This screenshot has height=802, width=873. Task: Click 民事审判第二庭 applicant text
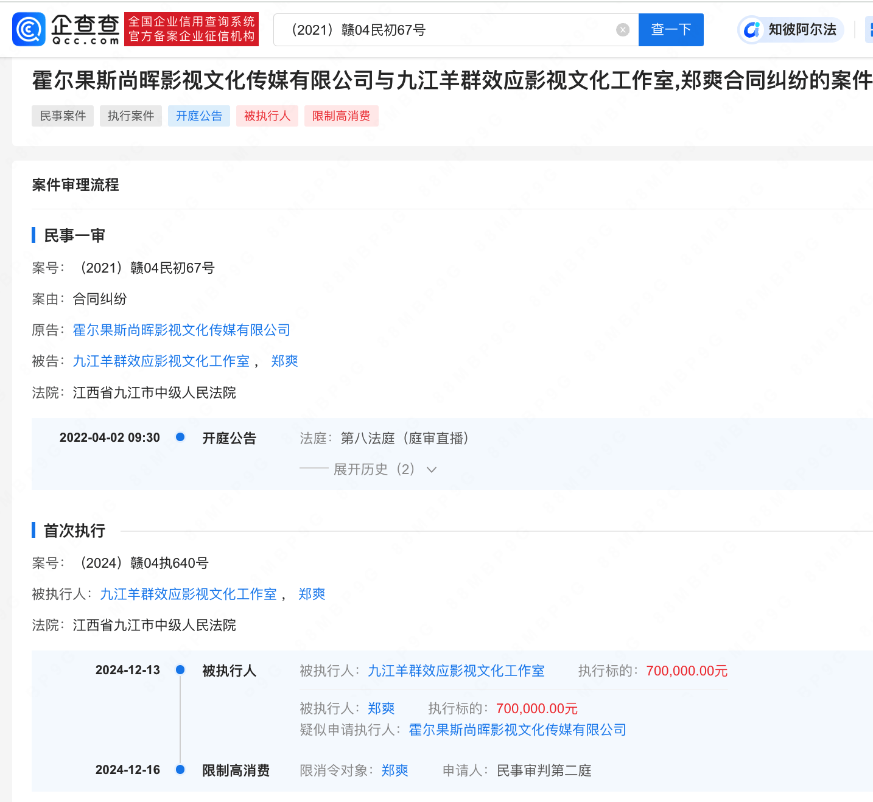click(x=544, y=770)
